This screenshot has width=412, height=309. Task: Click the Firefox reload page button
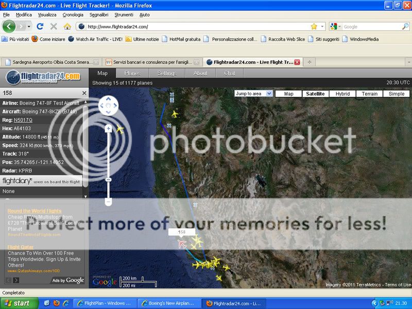(x=40, y=26)
